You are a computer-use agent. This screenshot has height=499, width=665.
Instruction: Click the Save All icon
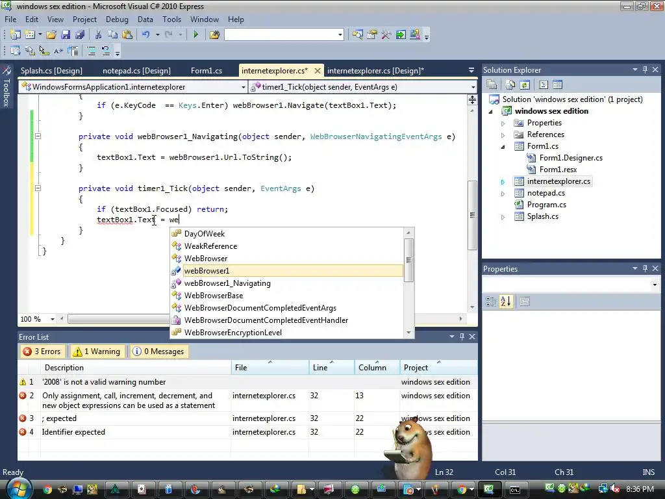[80, 35]
